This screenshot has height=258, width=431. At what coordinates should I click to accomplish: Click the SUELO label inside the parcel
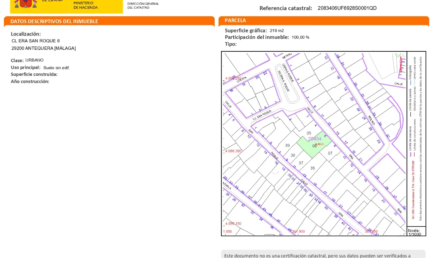319,144
